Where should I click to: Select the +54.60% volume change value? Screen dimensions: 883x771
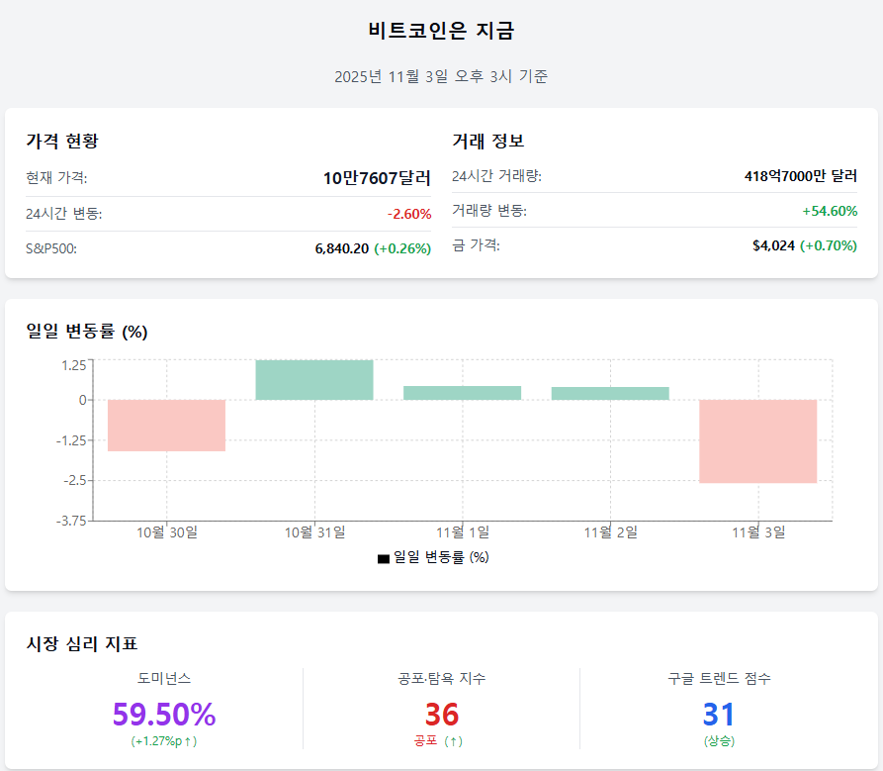pos(830,211)
